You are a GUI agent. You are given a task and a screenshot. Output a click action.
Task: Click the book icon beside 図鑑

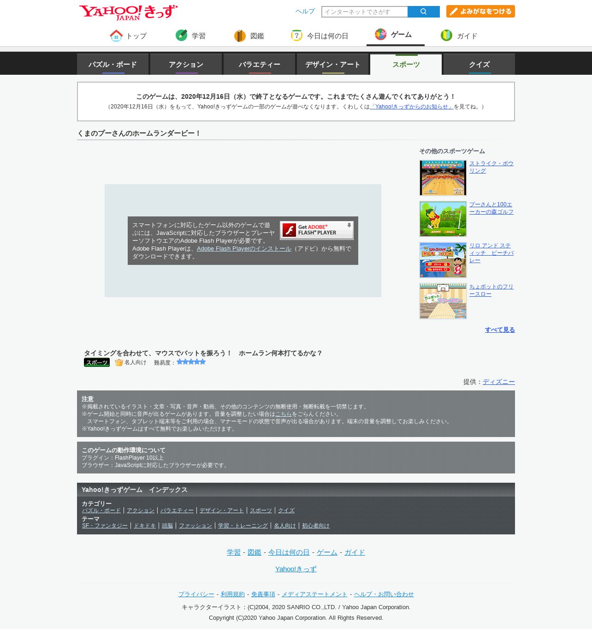[240, 36]
